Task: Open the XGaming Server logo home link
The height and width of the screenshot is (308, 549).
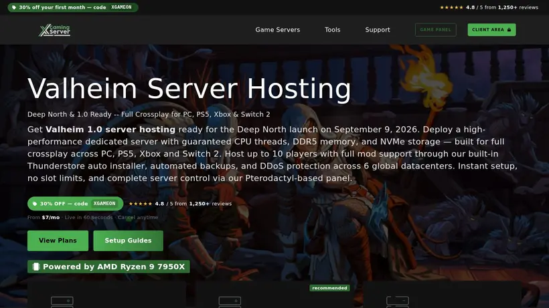Action: (55, 30)
